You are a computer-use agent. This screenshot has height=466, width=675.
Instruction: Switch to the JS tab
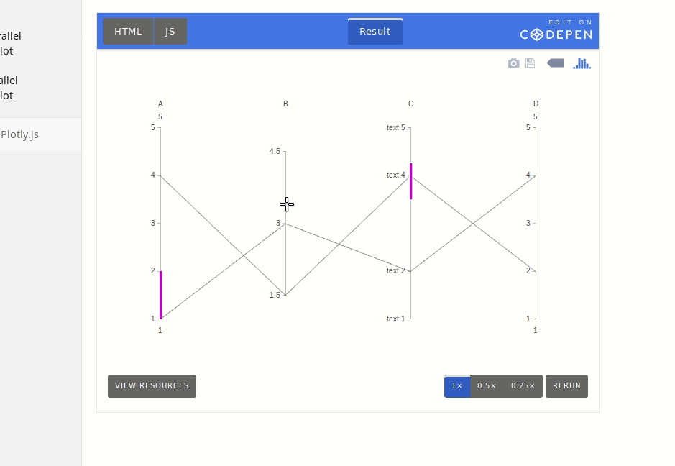pyautogui.click(x=170, y=31)
